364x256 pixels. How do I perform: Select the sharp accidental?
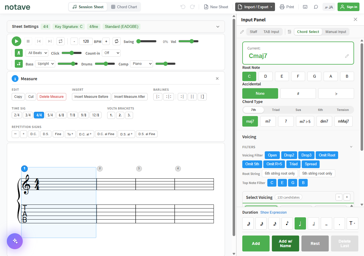click(x=298, y=93)
